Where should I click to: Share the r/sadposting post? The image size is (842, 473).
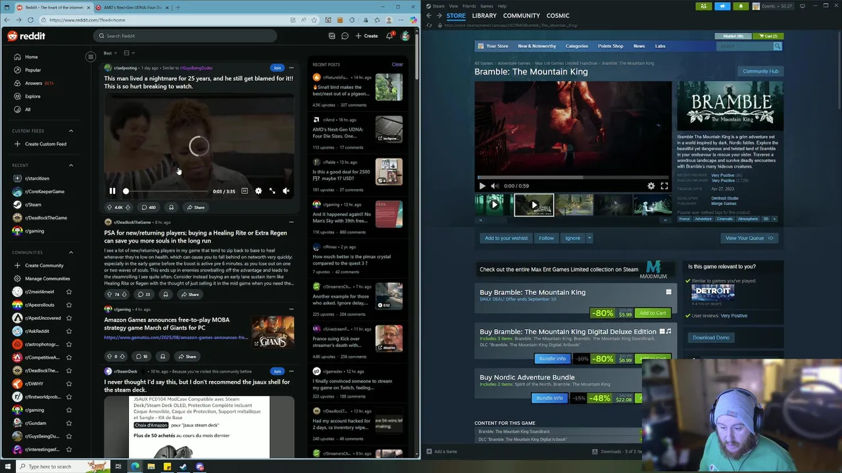[x=195, y=208]
